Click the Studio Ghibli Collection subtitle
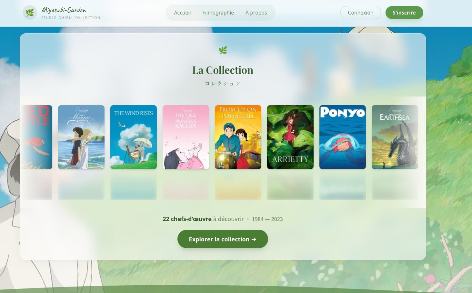 click(71, 18)
